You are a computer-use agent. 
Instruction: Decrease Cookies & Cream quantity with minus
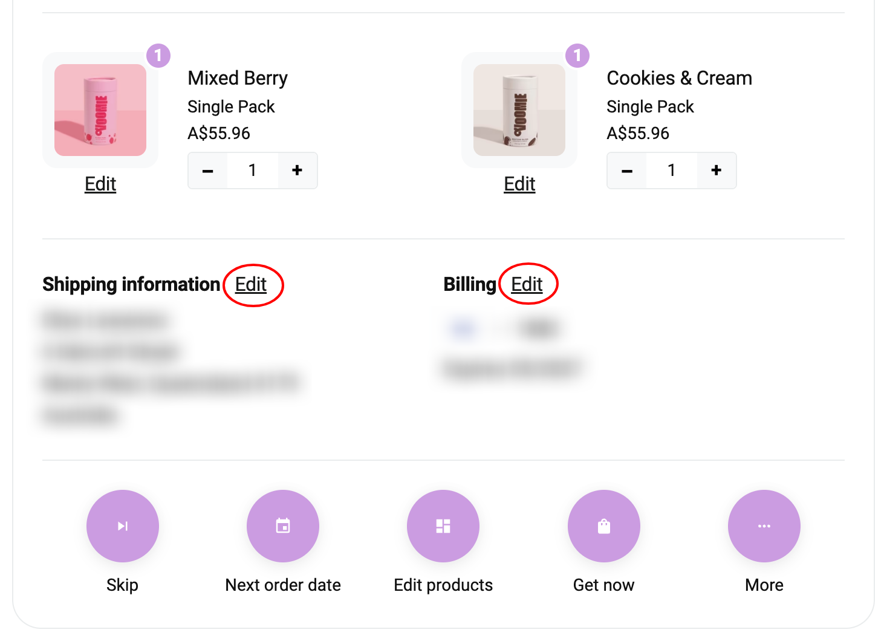(627, 171)
